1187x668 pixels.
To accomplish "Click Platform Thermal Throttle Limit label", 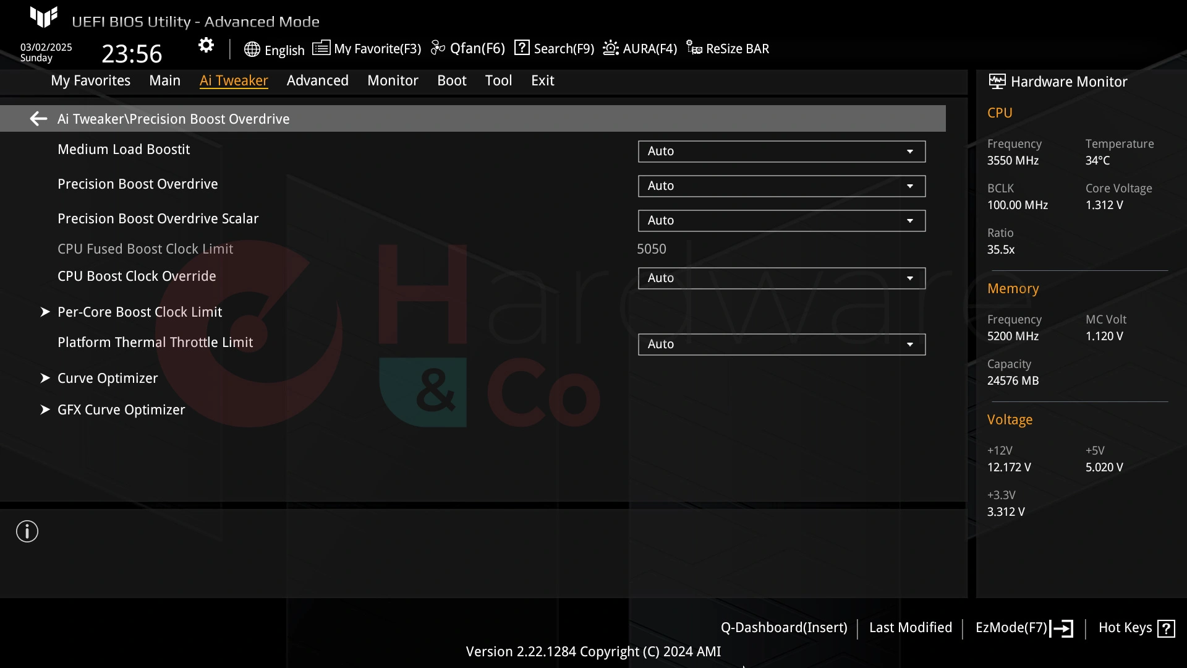I will point(155,343).
